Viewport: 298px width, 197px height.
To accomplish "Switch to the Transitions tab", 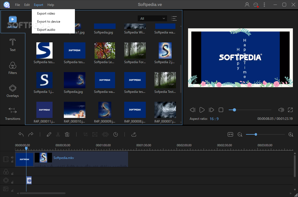I will pos(13,114).
